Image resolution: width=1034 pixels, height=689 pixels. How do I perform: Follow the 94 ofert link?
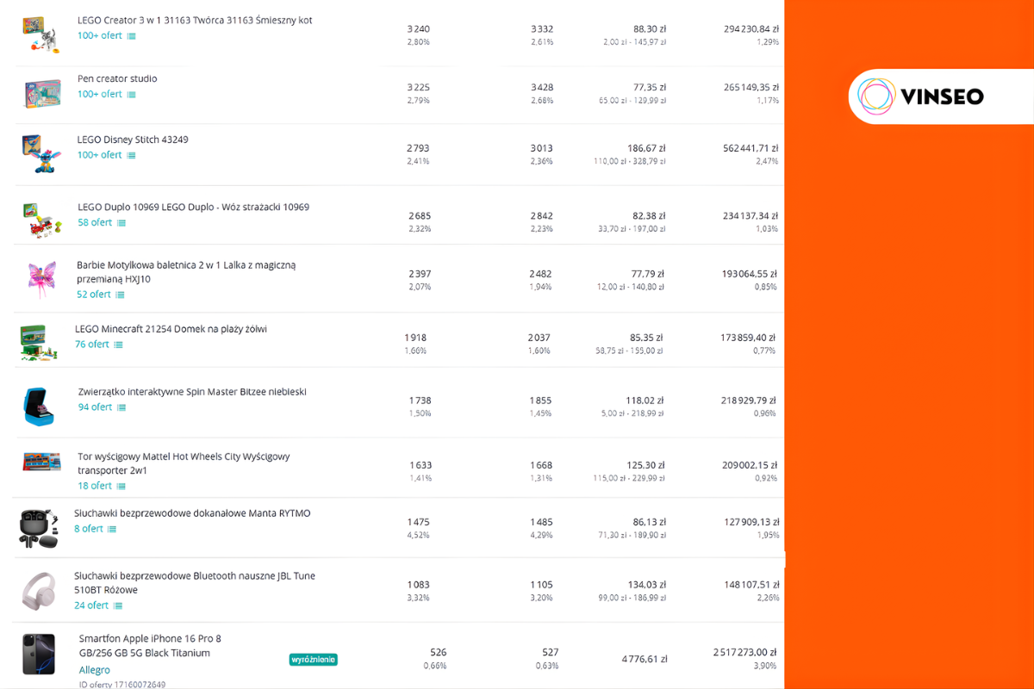click(x=96, y=407)
